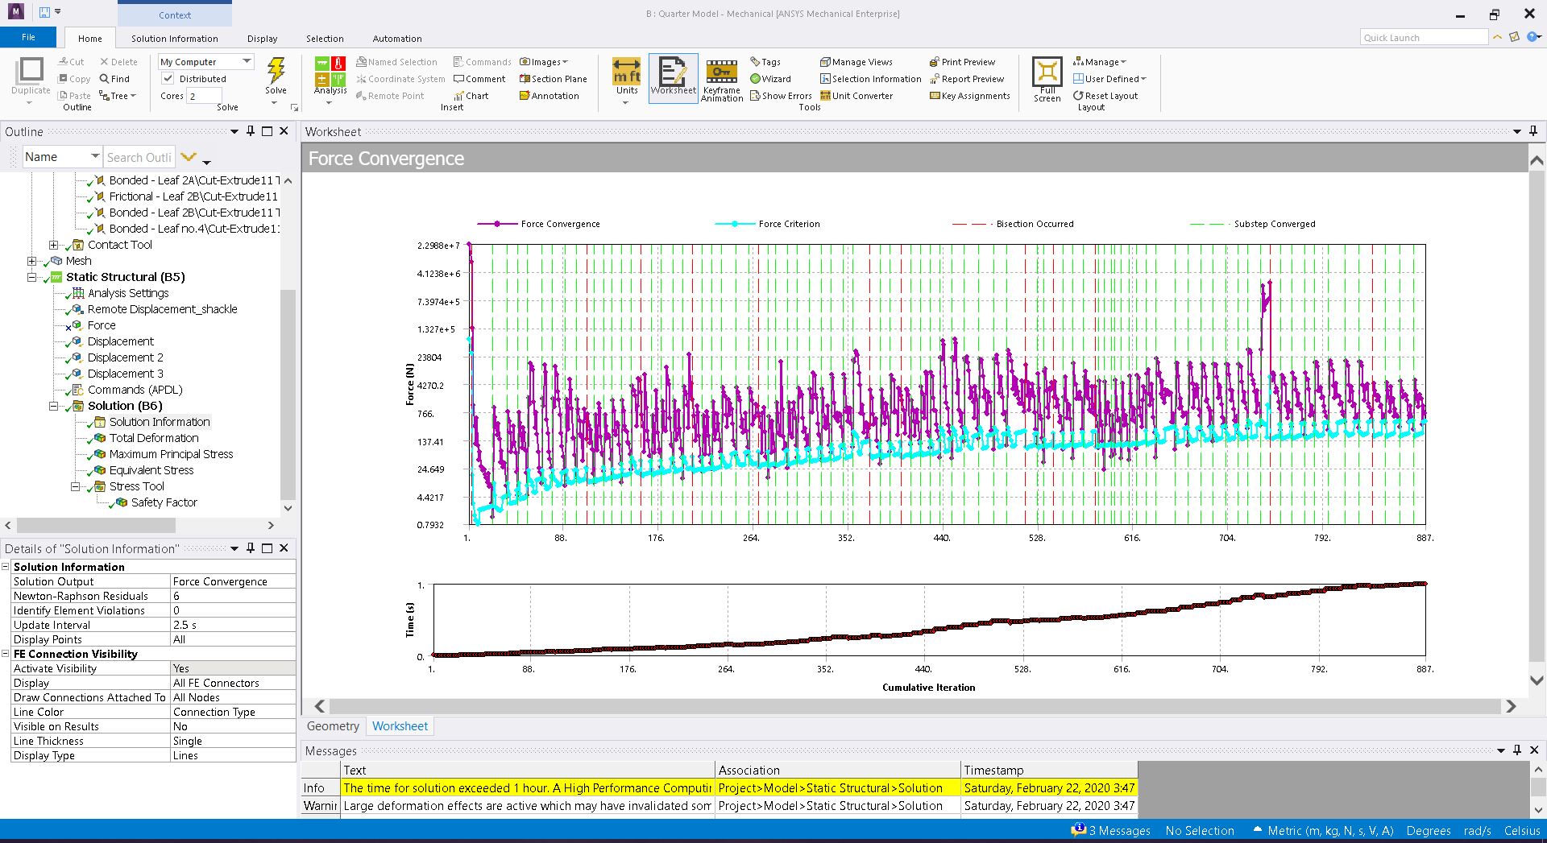Launch the Wizard tool
This screenshot has height=843, width=1547.
tap(770, 79)
